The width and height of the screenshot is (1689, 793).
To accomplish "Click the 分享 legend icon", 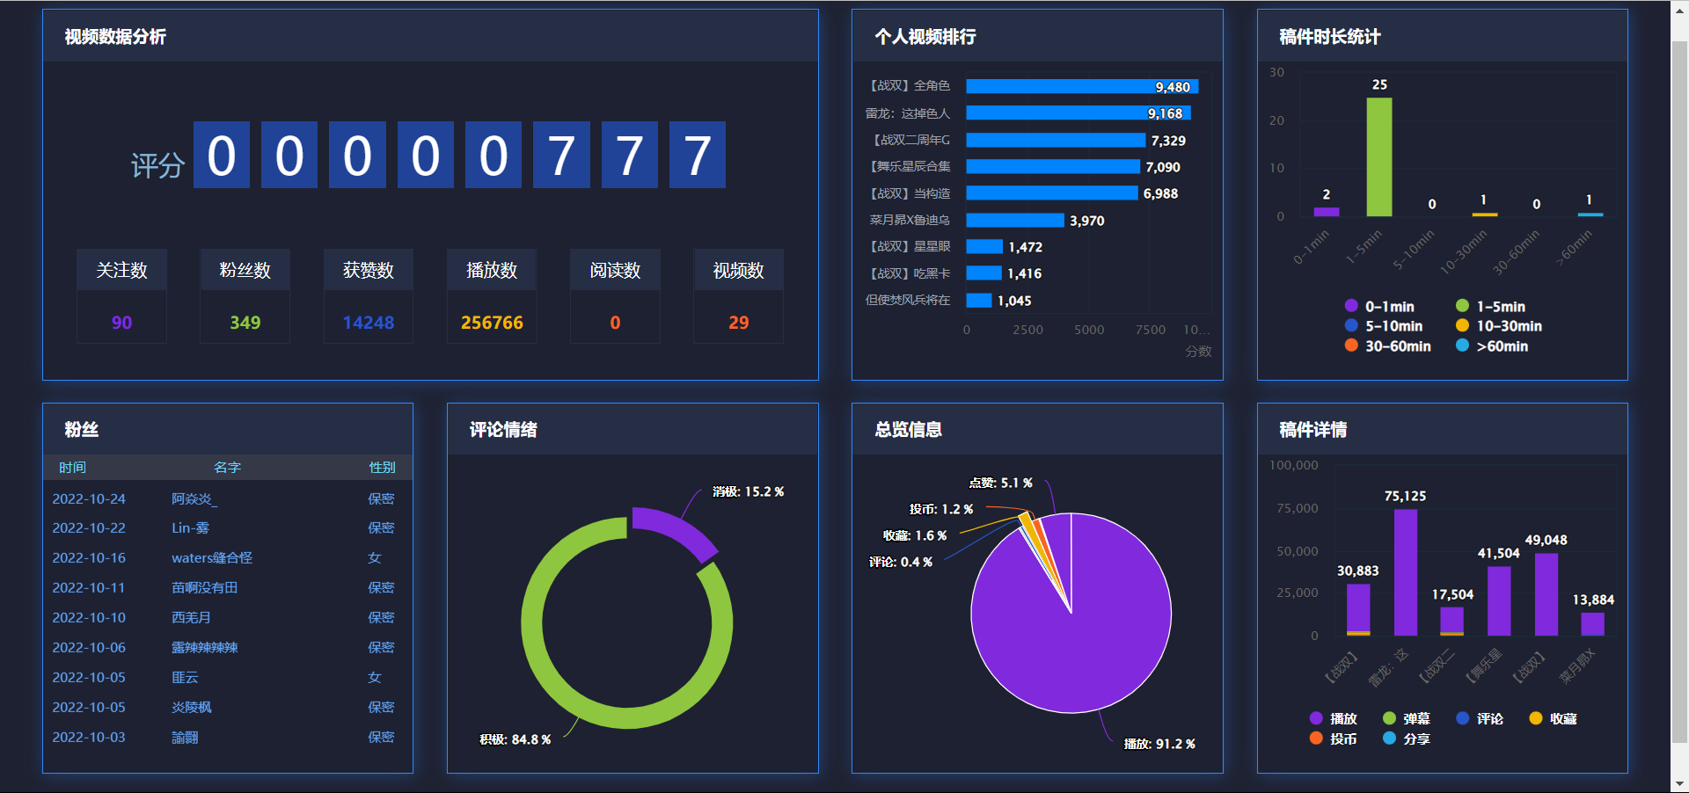I will pos(1390,739).
